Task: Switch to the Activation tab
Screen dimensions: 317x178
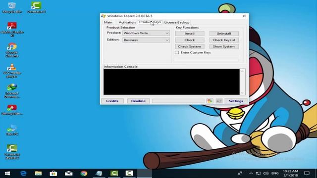Action: point(127,22)
